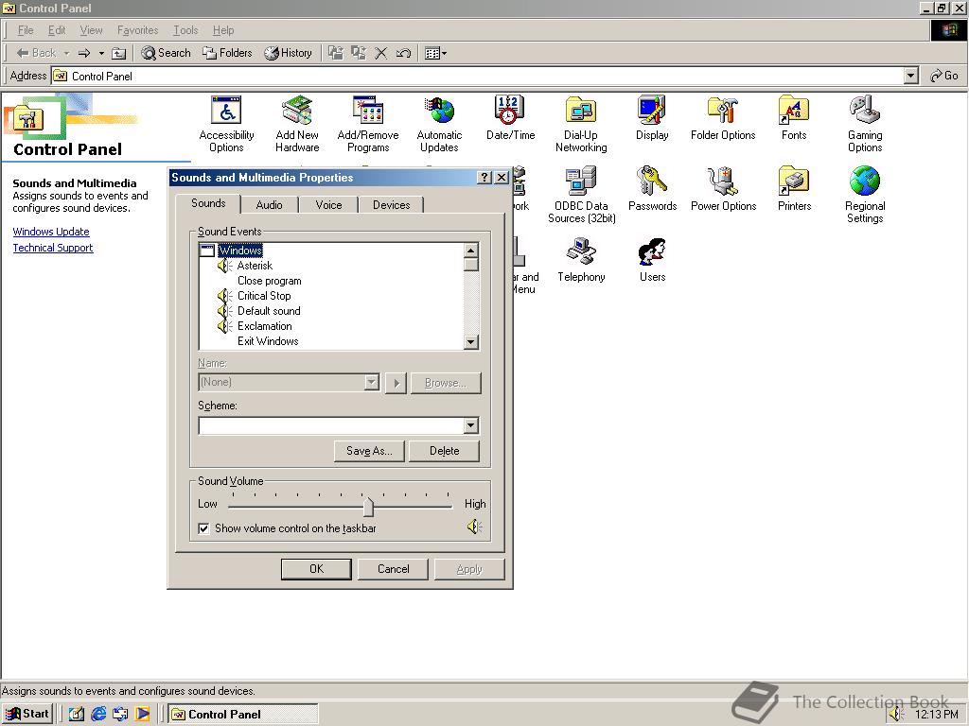Screen dimensions: 969x726
Task: Open the History toolbar button
Action: click(x=288, y=53)
